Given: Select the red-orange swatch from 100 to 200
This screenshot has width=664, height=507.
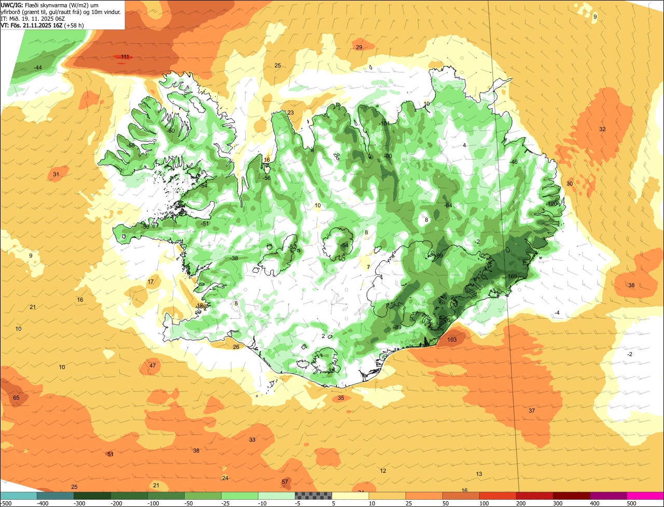Looking at the screenshot, I should pos(498,496).
